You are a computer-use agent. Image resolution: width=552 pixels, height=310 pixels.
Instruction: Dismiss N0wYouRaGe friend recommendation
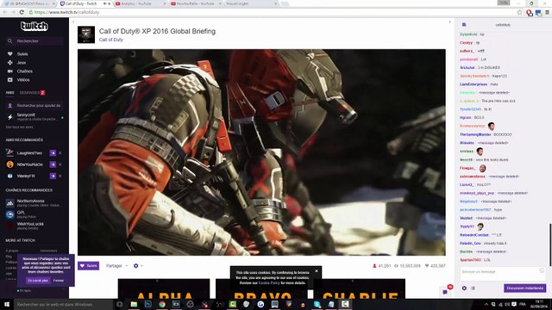pos(60,164)
